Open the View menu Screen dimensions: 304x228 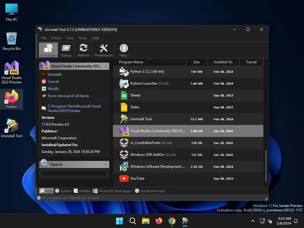70,38
